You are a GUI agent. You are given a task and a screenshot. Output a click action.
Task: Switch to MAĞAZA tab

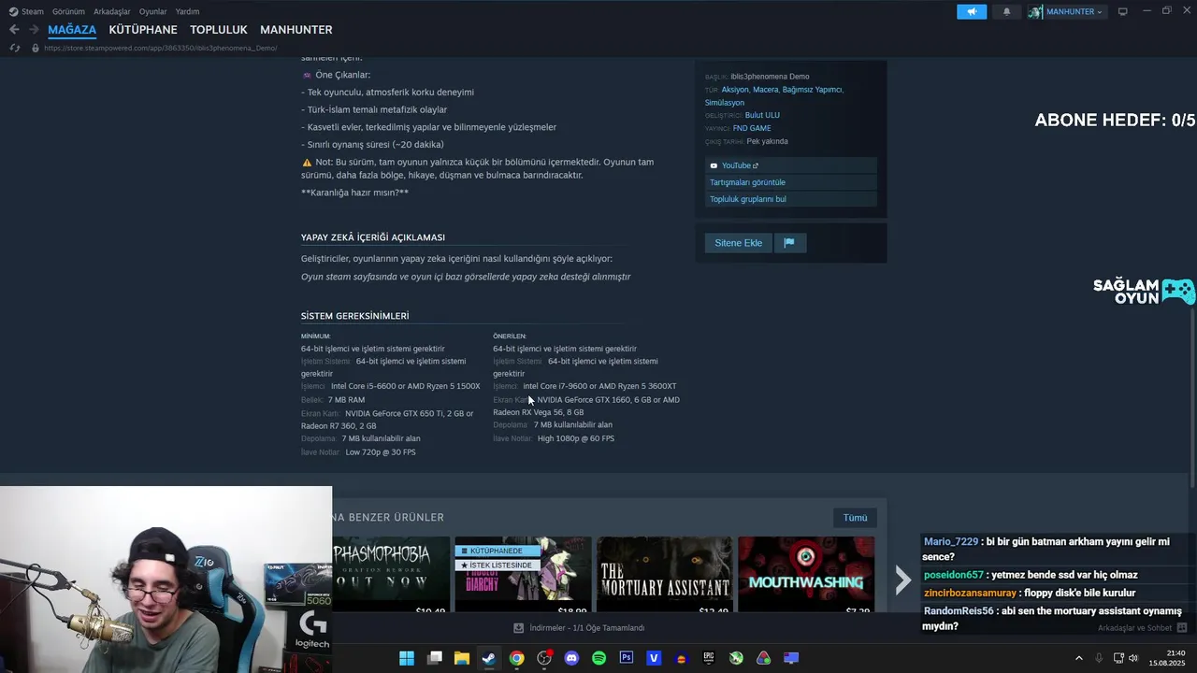click(x=72, y=30)
